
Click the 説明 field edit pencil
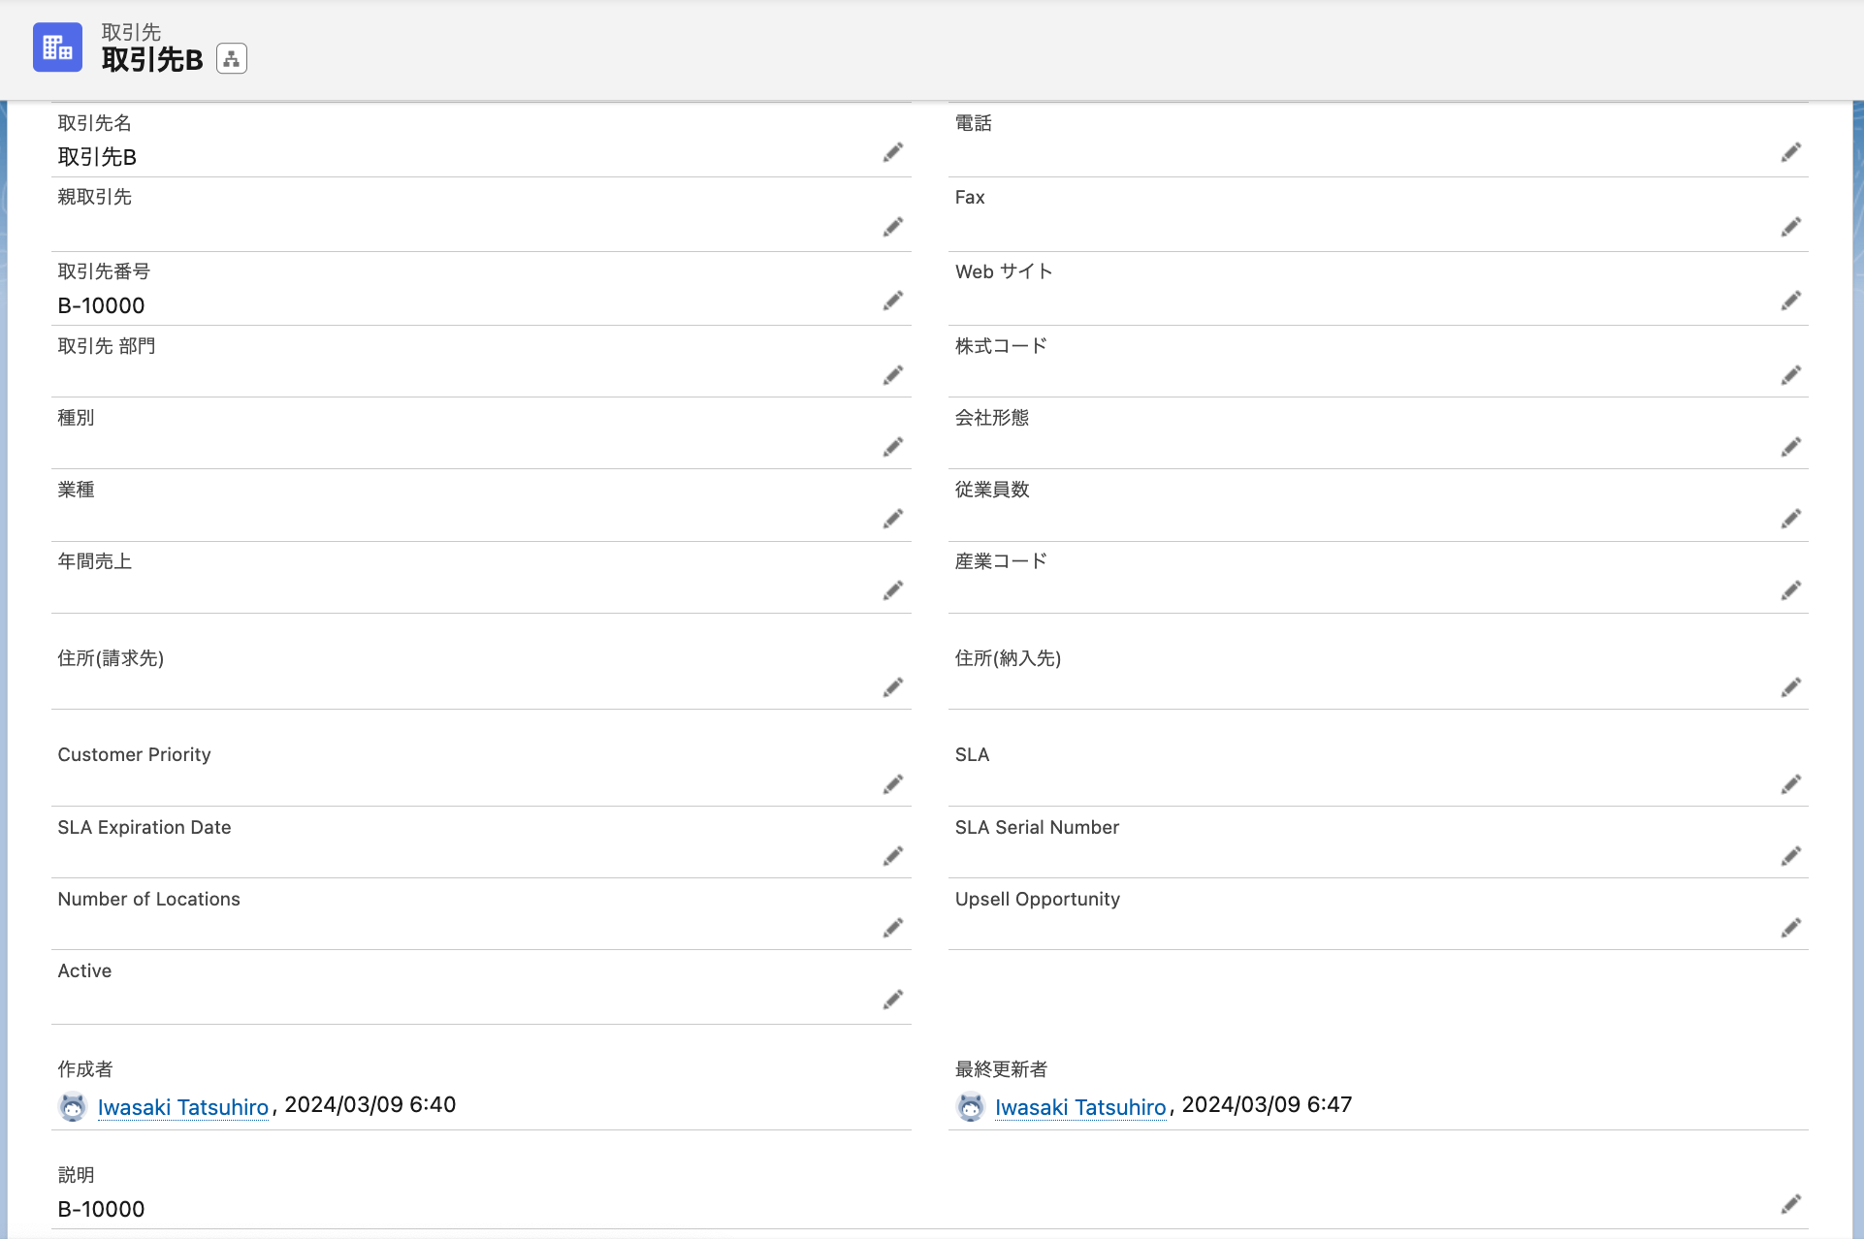pos(1790,1204)
